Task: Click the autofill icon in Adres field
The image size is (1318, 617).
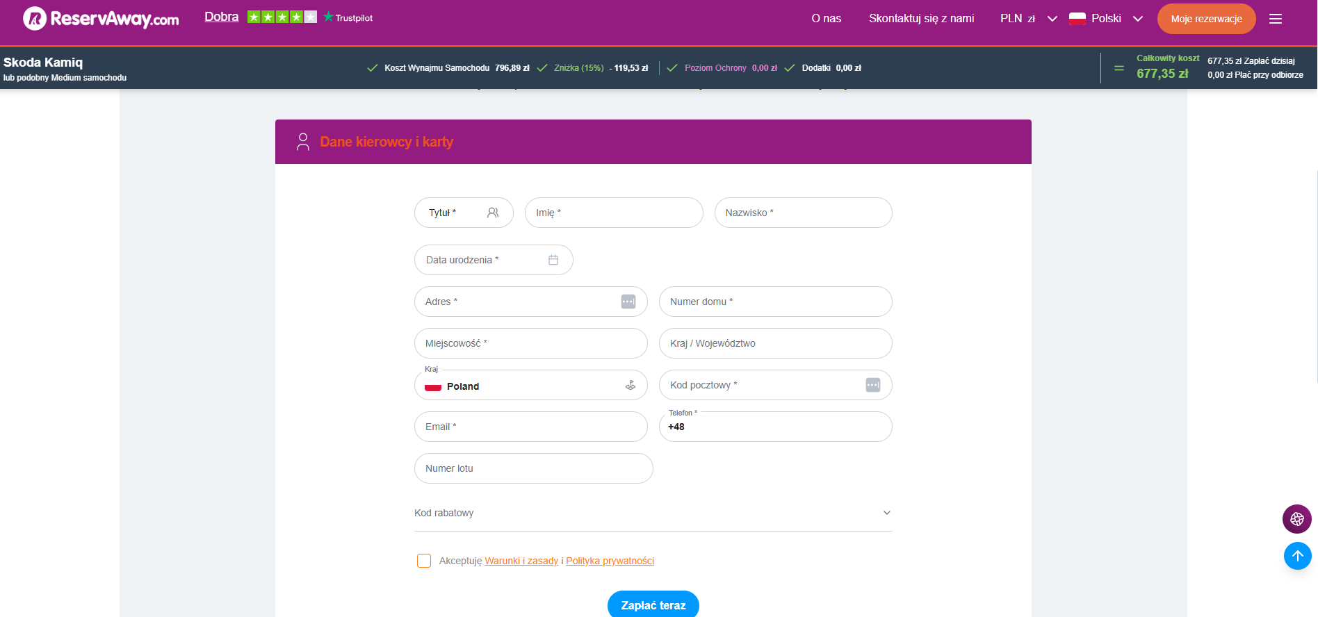Action: [628, 302]
